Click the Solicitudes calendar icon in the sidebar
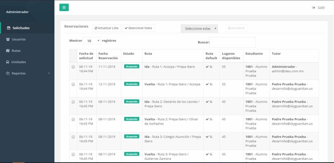 pos(9,28)
